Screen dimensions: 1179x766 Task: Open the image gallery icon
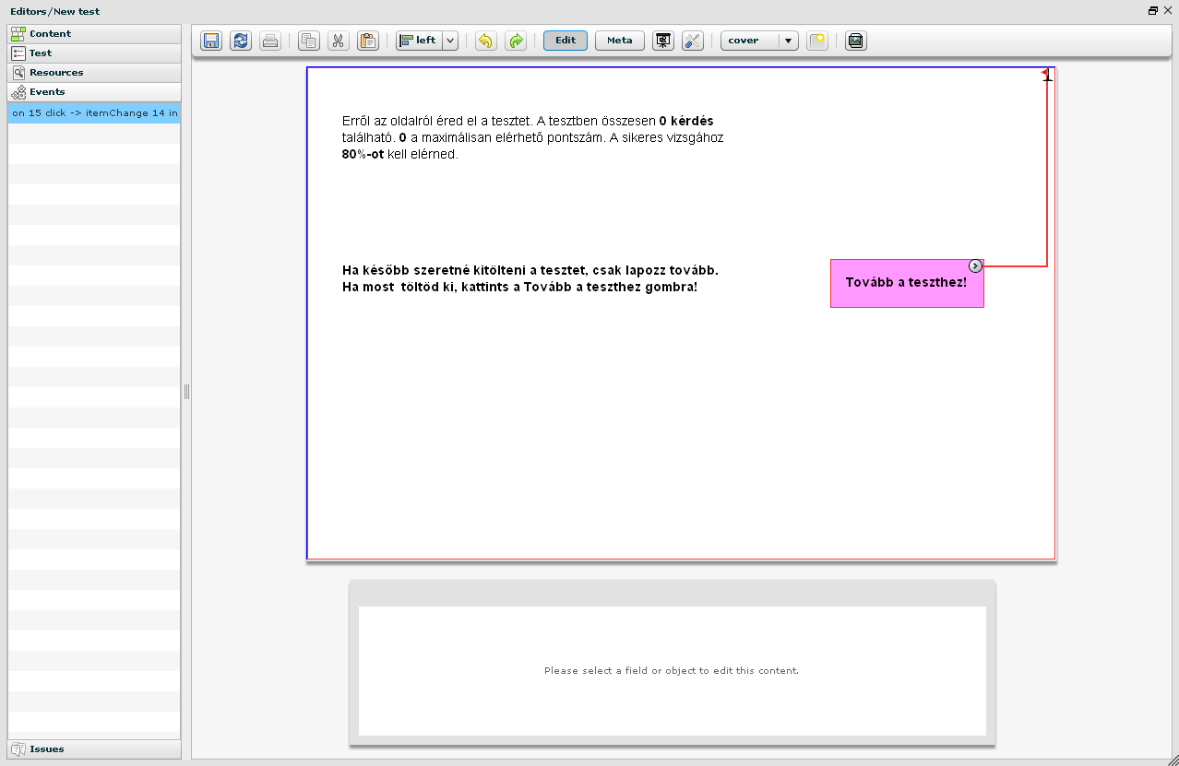(x=856, y=41)
